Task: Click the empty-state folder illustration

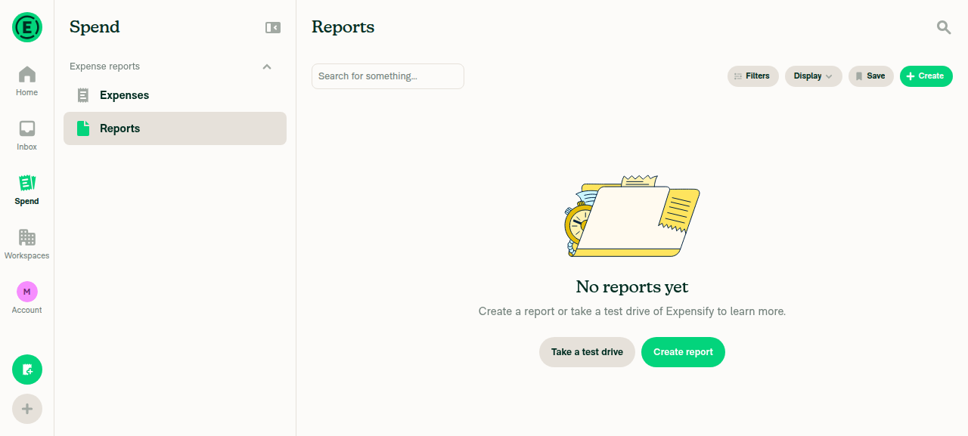Action: click(632, 216)
